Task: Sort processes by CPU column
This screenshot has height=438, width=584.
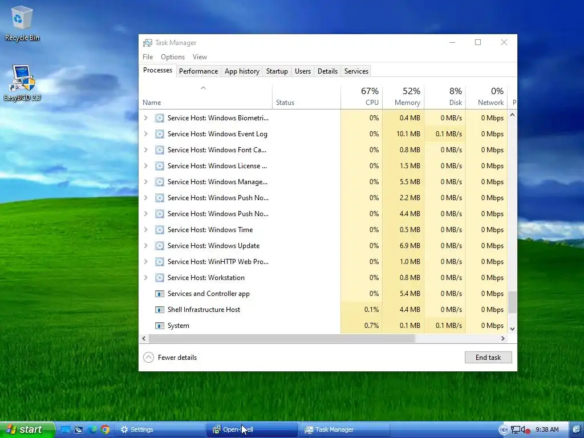Action: click(x=362, y=97)
